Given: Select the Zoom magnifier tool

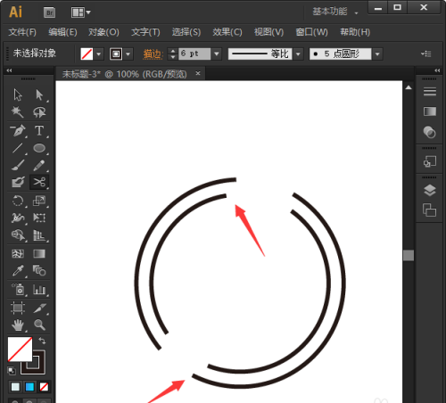Looking at the screenshot, I should coord(39,325).
